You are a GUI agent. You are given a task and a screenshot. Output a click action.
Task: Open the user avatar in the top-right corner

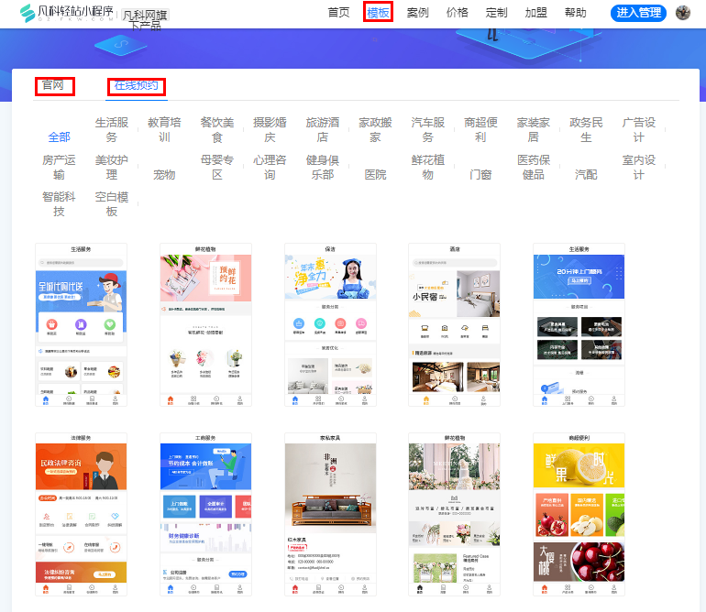[682, 13]
